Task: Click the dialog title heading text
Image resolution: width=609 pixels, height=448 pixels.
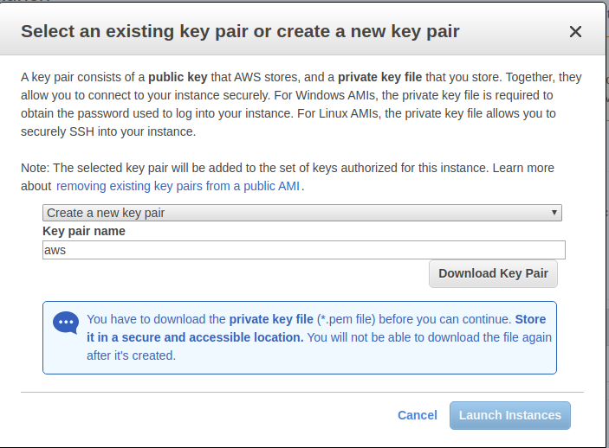Action: pos(240,32)
